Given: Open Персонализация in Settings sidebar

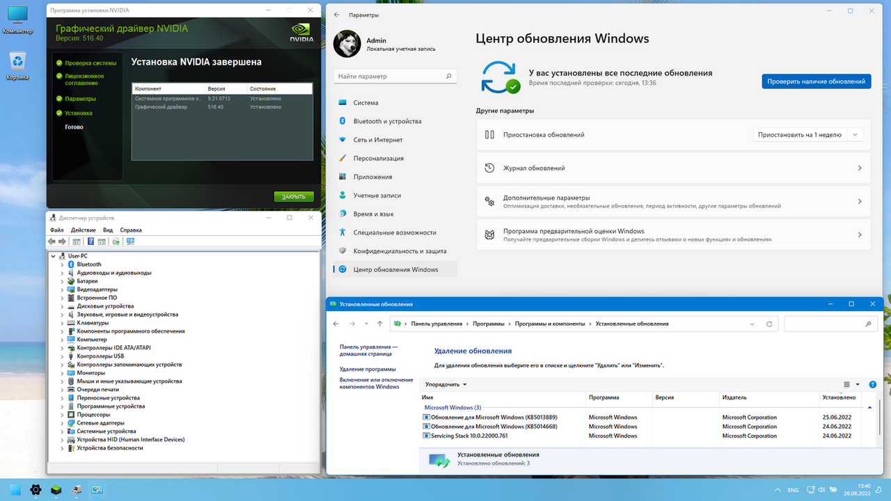Looking at the screenshot, I should point(395,158).
